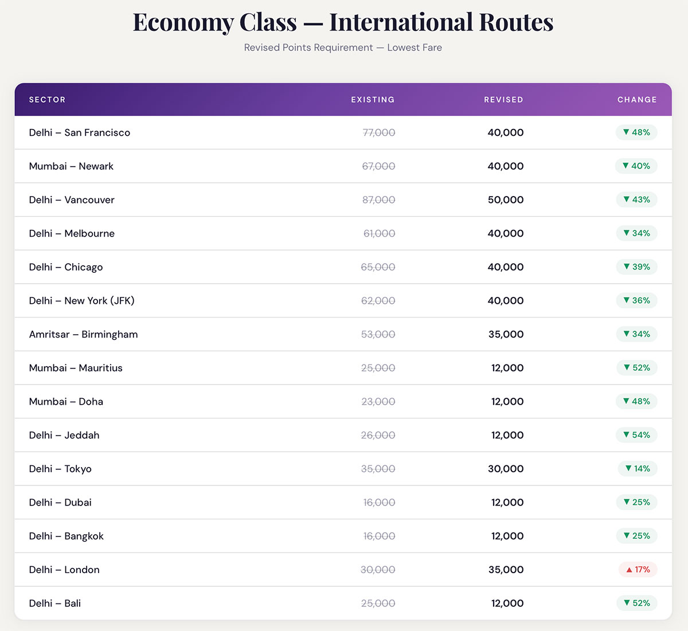Click the 25% badge on Delhi – Dubai row

point(636,503)
